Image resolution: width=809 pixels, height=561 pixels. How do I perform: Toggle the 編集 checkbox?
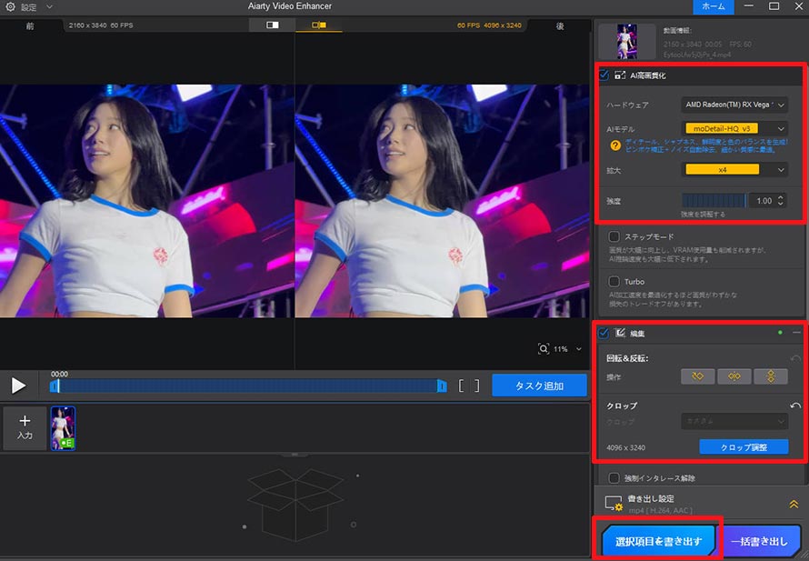click(x=604, y=334)
